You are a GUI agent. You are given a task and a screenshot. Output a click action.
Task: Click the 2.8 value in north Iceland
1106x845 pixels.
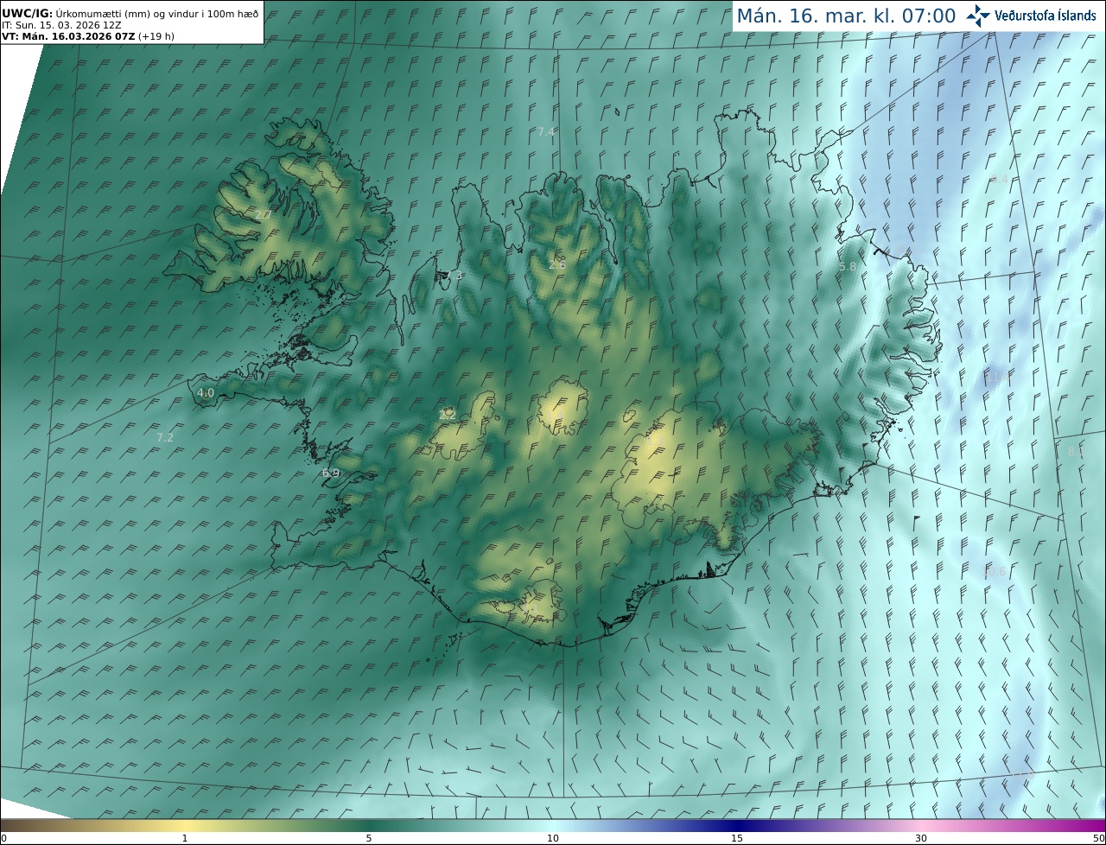tap(557, 264)
